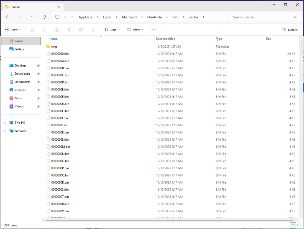The height and width of the screenshot is (229, 304).
Task: Click the pin icon next to Videos
Action: (x=38, y=106)
